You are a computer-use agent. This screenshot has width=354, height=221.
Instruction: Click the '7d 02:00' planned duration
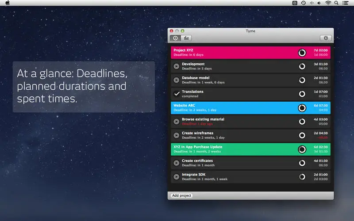320,50
